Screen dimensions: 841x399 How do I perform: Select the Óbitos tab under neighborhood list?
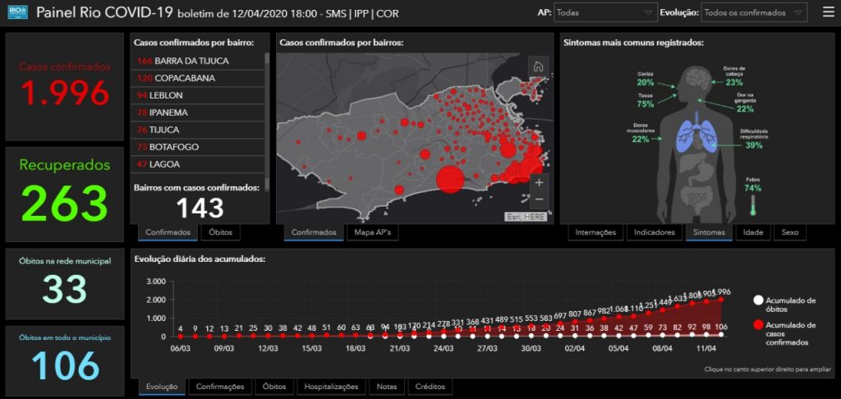[220, 232]
